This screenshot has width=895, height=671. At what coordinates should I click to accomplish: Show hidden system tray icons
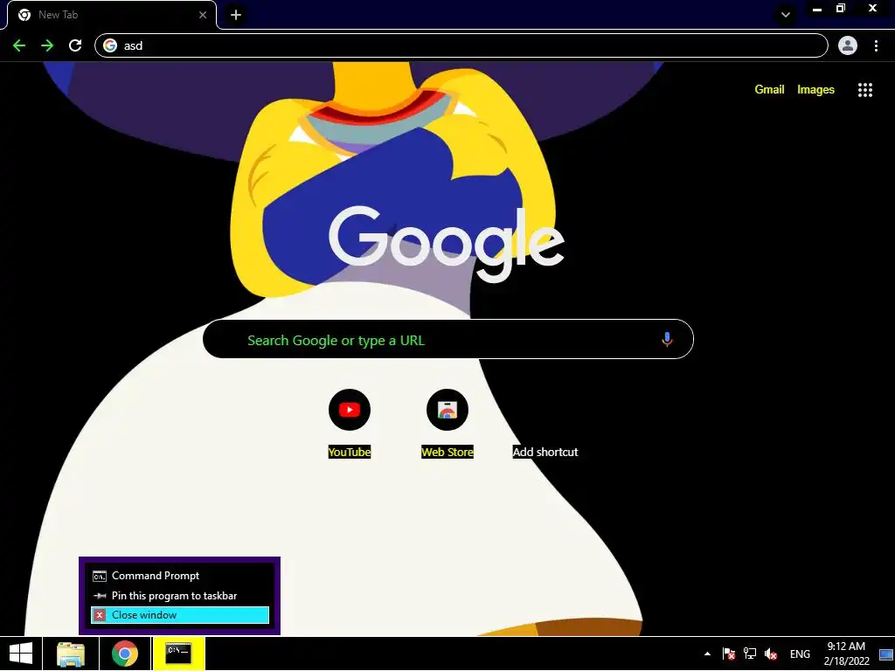click(x=707, y=654)
